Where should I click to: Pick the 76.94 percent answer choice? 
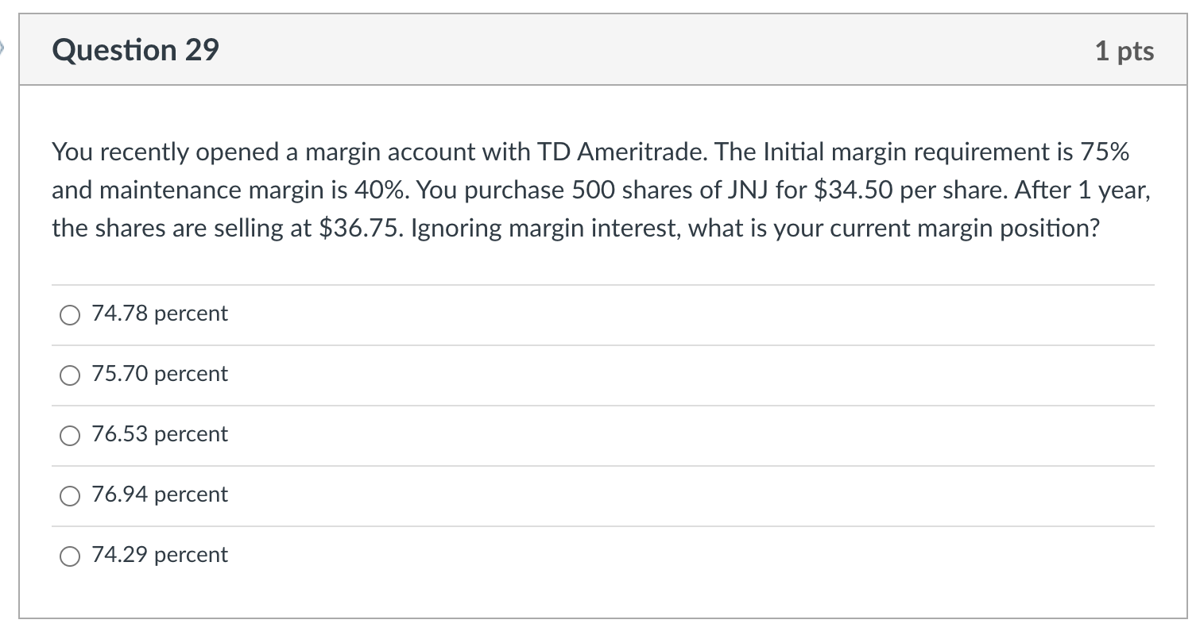(x=70, y=495)
